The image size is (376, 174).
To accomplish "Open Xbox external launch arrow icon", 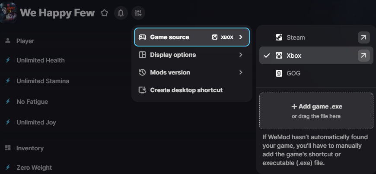I will pyautogui.click(x=363, y=56).
